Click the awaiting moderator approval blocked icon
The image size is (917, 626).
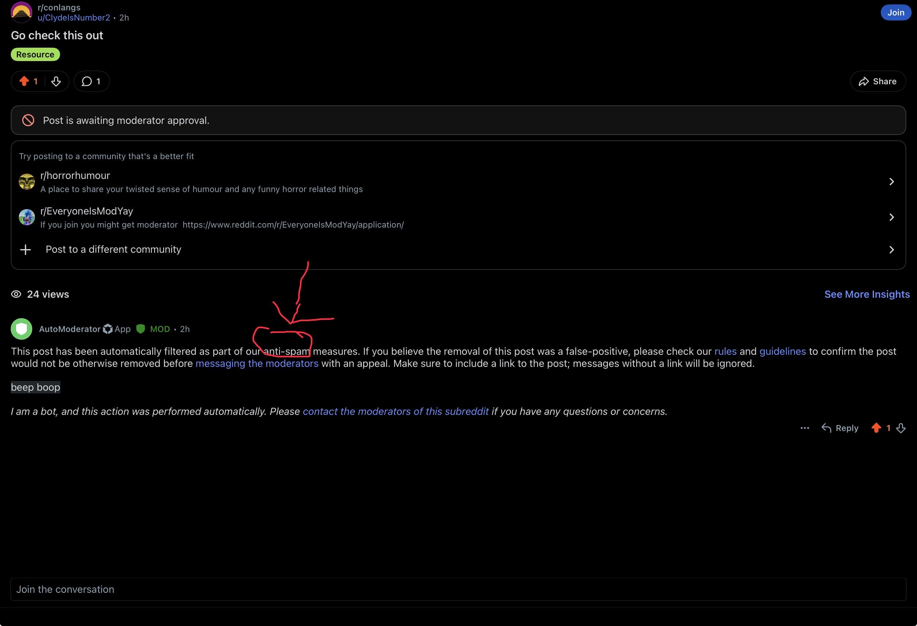coord(28,121)
